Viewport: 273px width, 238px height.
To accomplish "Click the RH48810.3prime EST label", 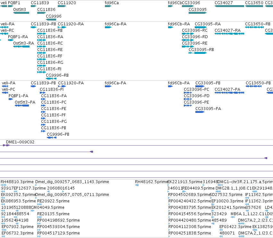I will coord(17,182).
